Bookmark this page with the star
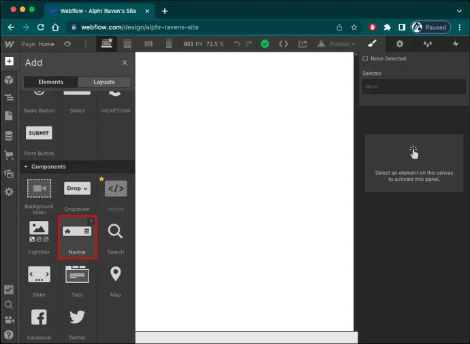The image size is (470, 344). (354, 27)
